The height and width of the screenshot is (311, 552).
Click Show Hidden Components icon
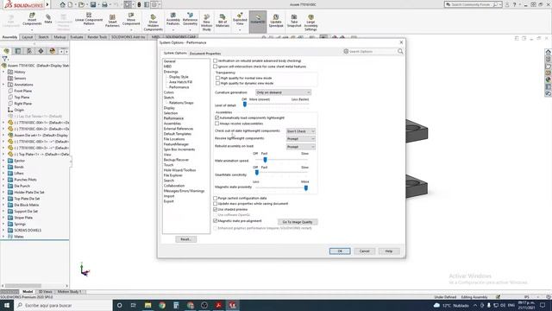point(154,22)
